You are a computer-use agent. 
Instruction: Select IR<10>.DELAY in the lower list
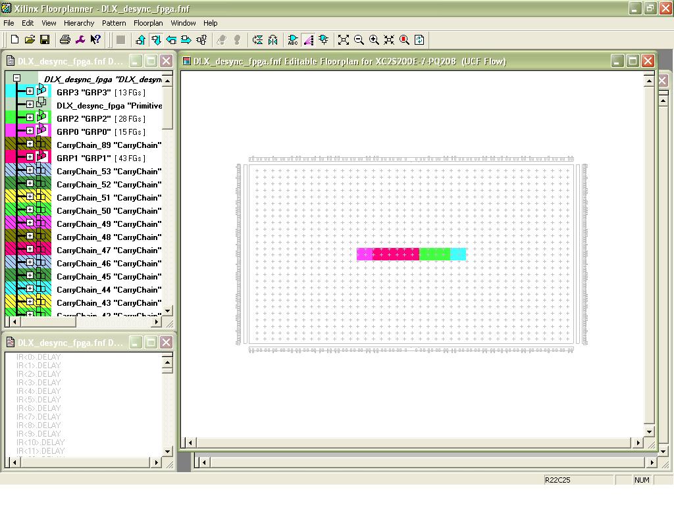(x=40, y=443)
